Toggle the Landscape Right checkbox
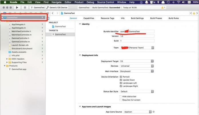Viewport: 199px width, 115px height. (121, 86)
